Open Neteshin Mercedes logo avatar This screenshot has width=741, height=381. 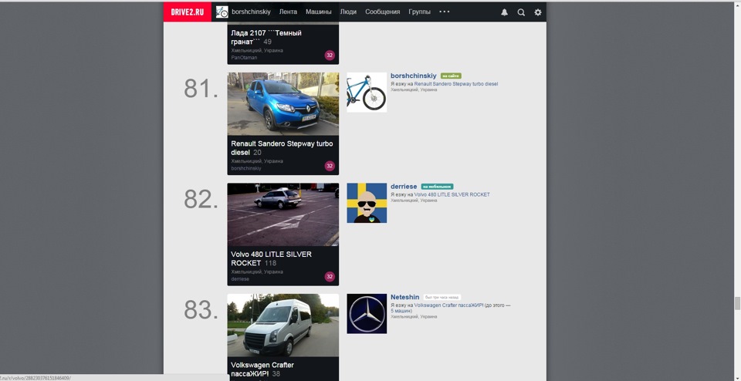(x=367, y=314)
